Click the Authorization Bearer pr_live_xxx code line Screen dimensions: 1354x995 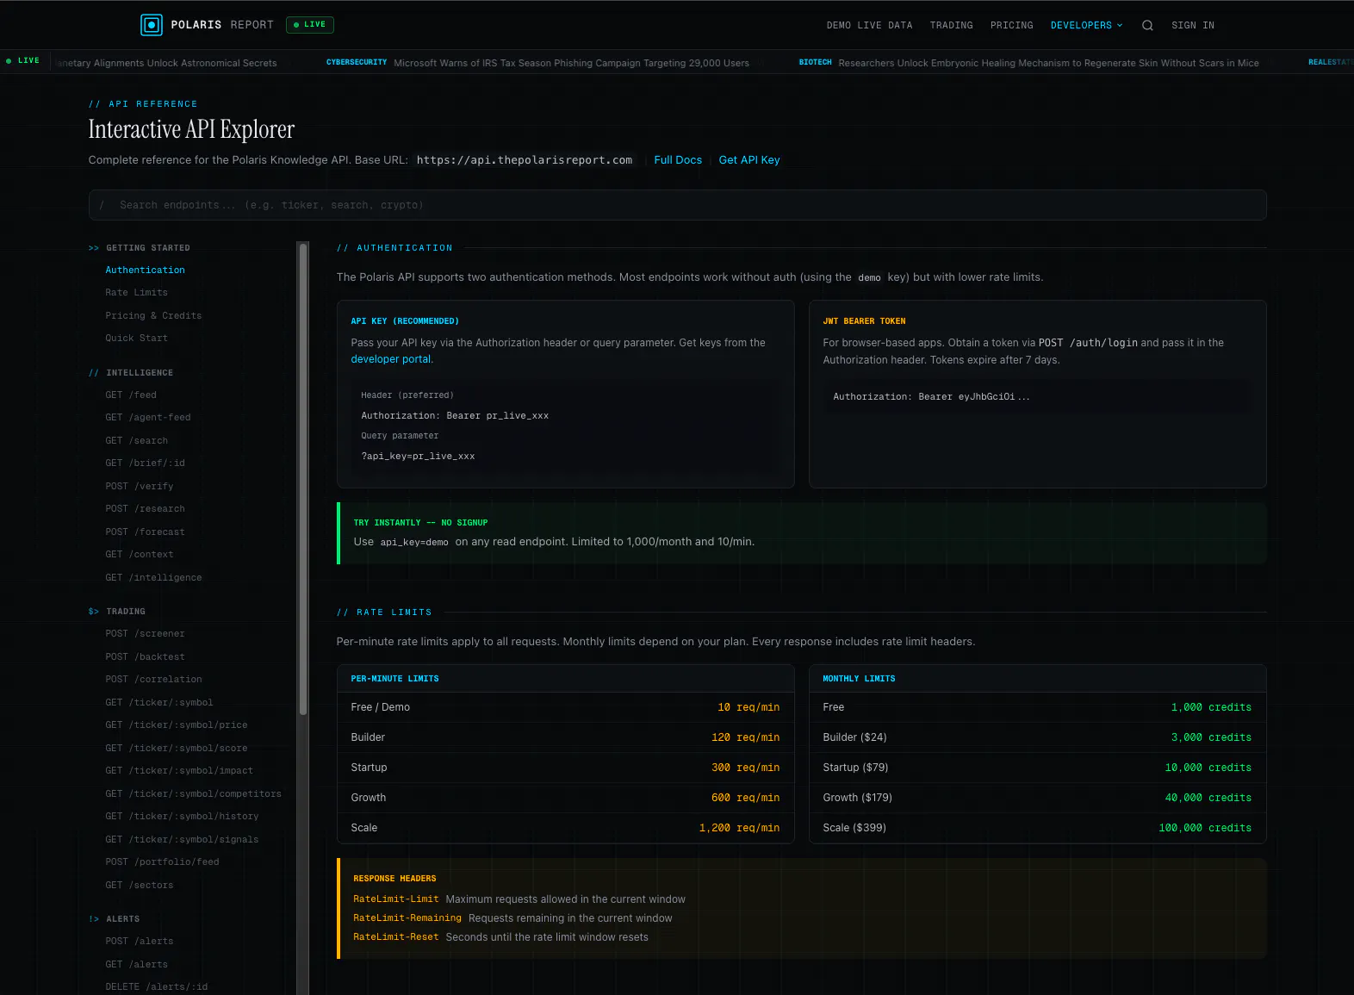pos(455,416)
